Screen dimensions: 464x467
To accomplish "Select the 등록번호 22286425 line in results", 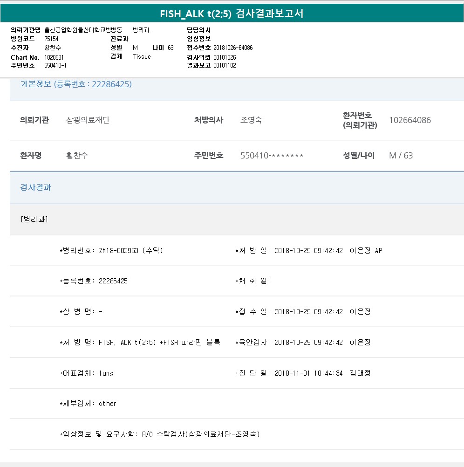I will (x=94, y=281).
